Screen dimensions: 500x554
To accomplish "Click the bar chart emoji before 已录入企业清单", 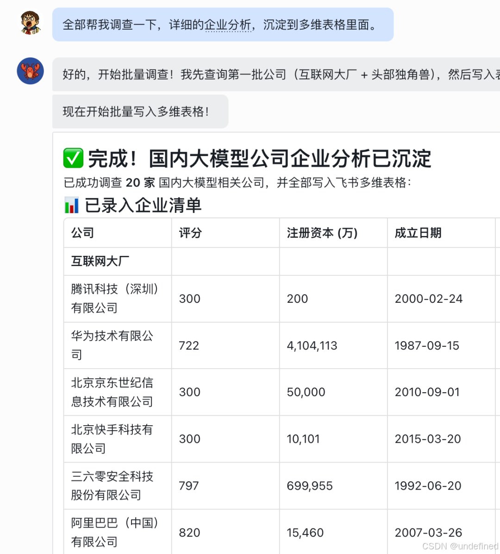I will (x=72, y=205).
